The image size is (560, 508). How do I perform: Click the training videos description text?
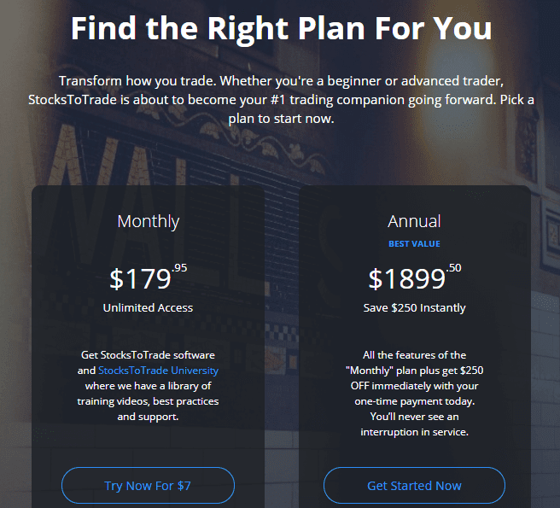pyautogui.click(x=148, y=401)
